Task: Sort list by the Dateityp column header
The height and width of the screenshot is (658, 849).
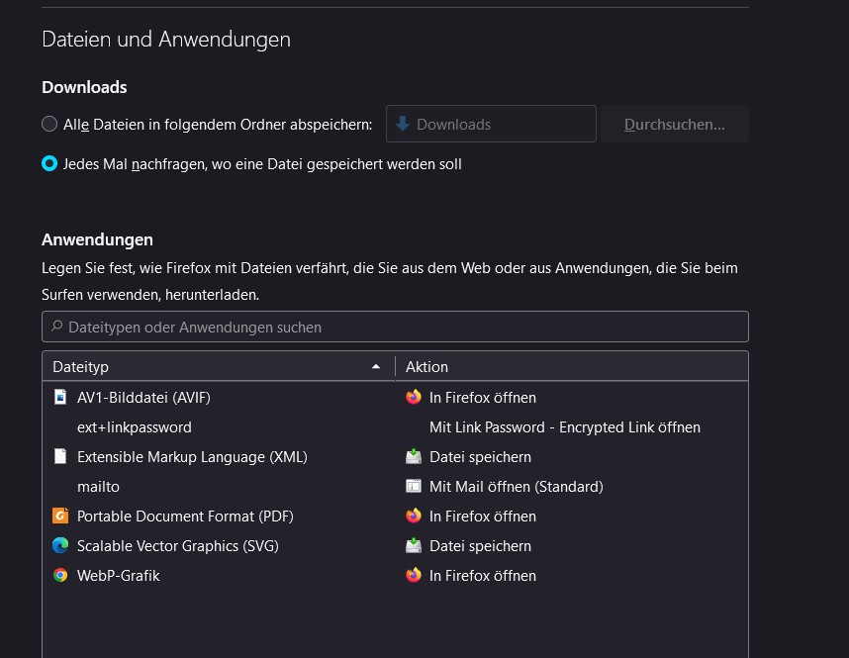Action: click(198, 367)
